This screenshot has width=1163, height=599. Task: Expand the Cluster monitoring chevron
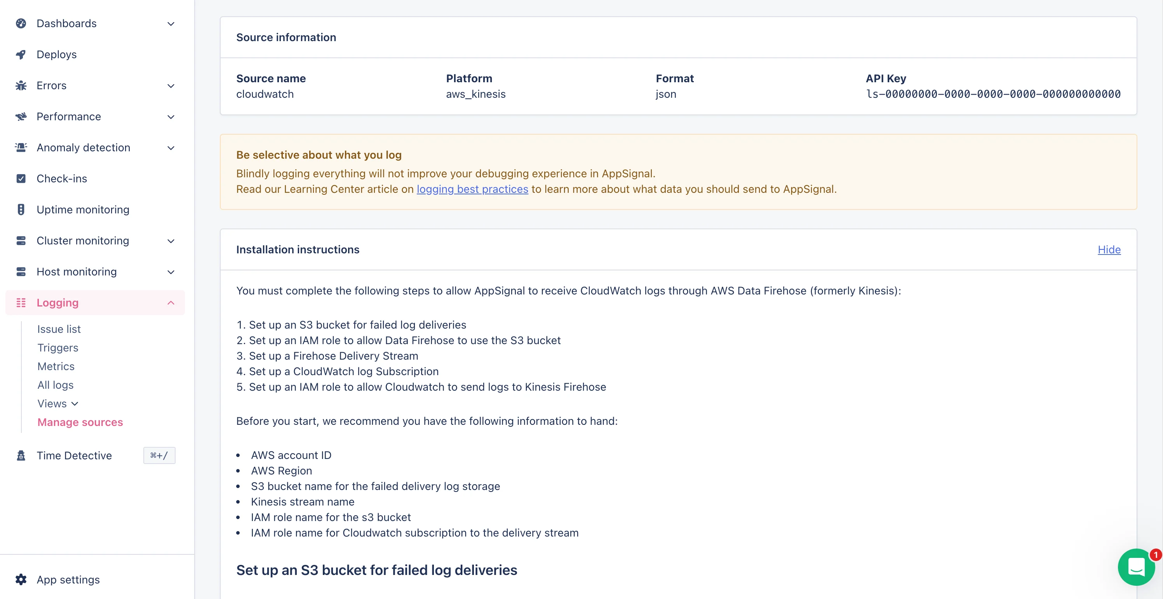(171, 241)
